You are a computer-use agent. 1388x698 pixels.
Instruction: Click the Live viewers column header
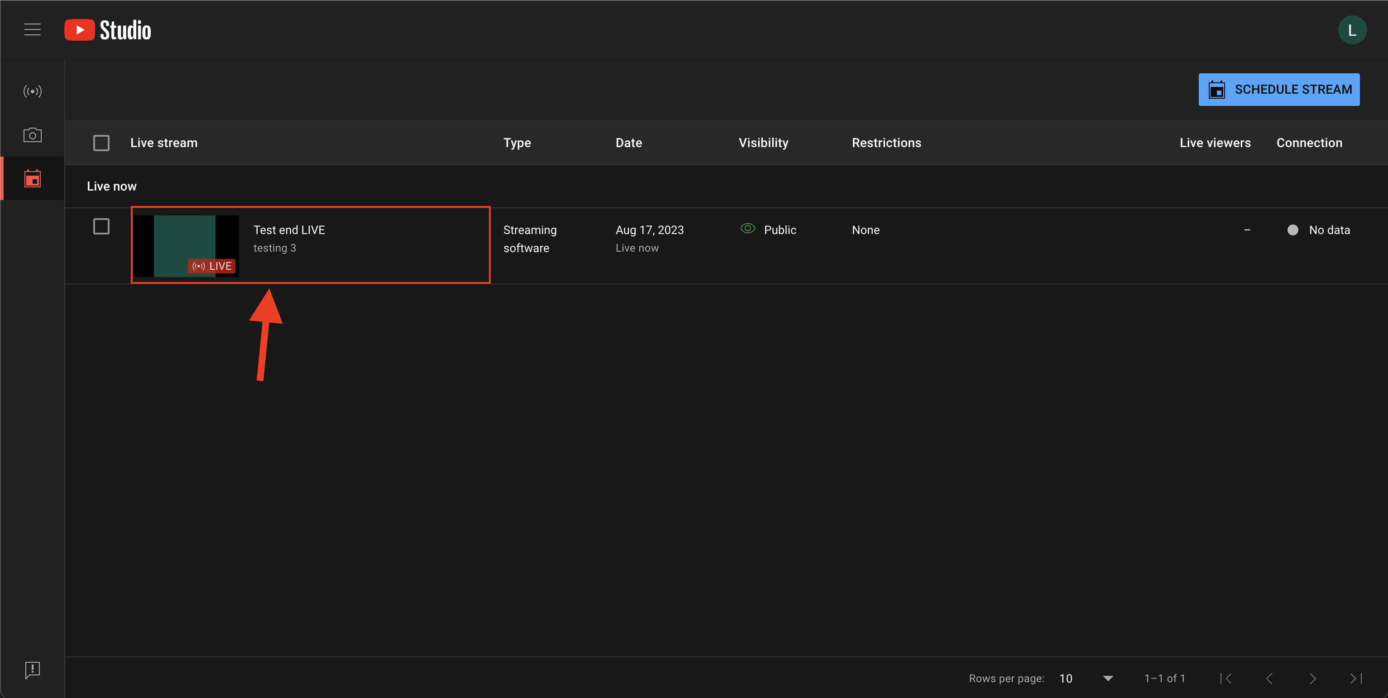tap(1215, 143)
